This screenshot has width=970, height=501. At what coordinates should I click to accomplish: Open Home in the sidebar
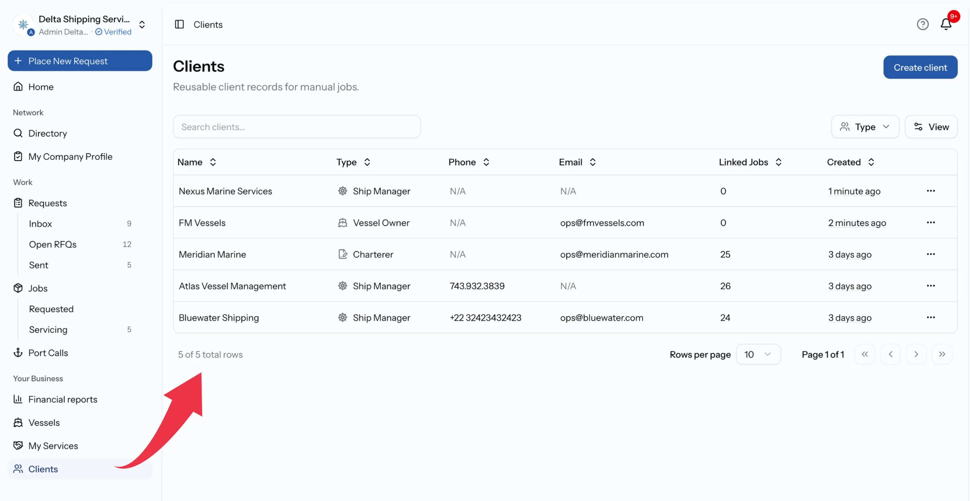pyautogui.click(x=80, y=87)
